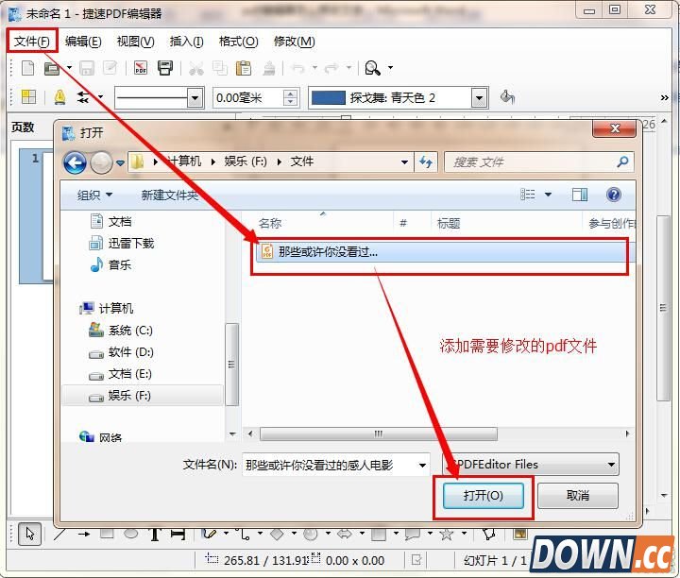680x578 pixels.
Task: Click the new document icon in toolbar
Action: [x=27, y=68]
